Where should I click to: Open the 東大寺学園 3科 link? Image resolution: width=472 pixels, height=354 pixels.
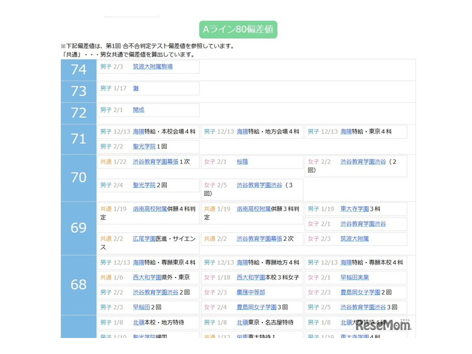coord(355,209)
